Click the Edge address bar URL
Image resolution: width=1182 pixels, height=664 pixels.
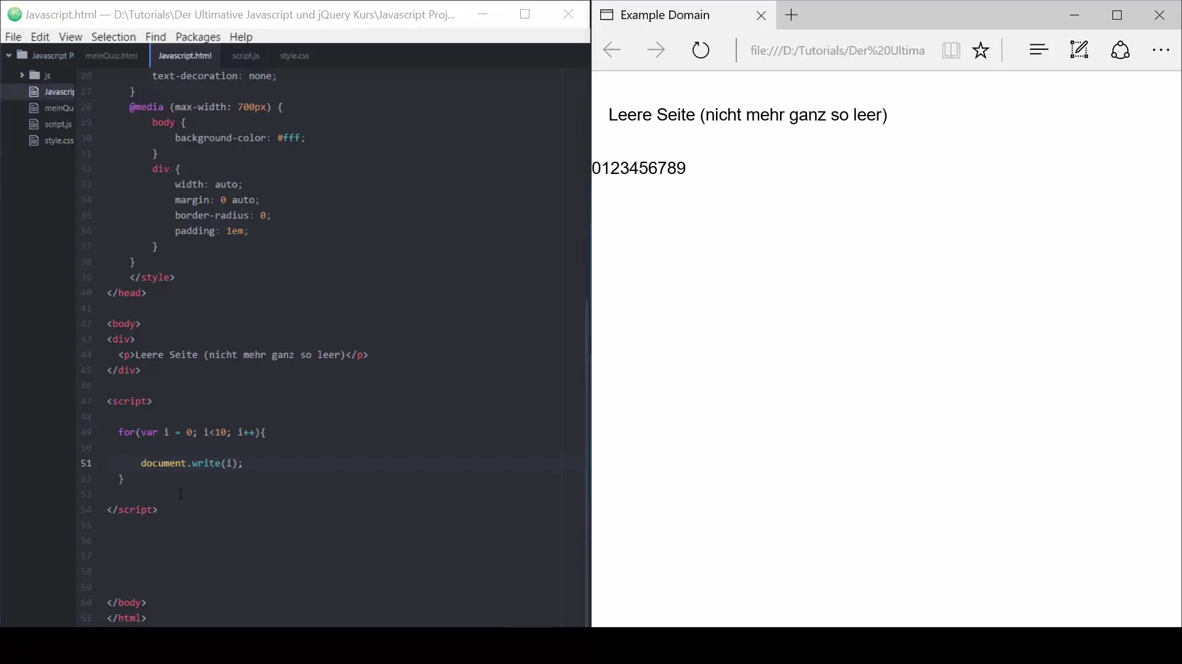click(x=837, y=50)
